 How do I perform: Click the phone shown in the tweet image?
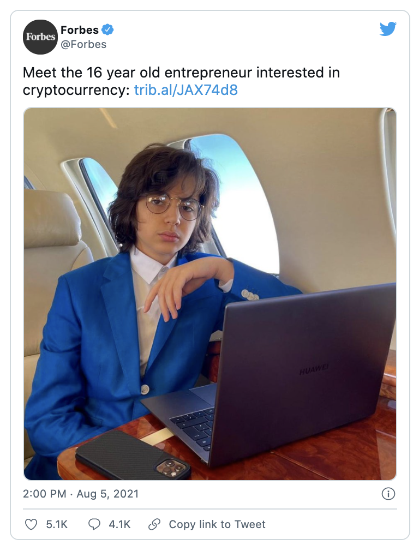click(133, 456)
